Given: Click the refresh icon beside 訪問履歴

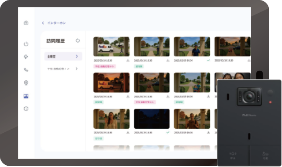Looking at the screenshot, I should 78,40.
